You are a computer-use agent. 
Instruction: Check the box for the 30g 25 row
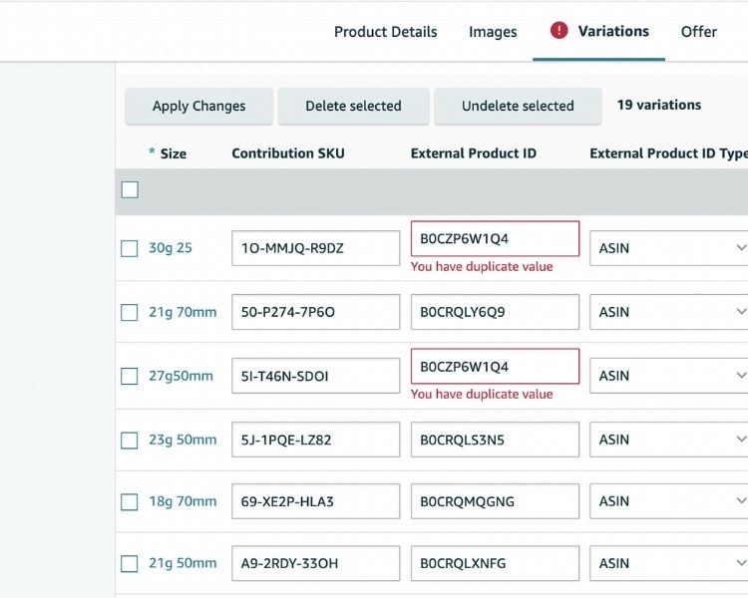[x=130, y=248]
